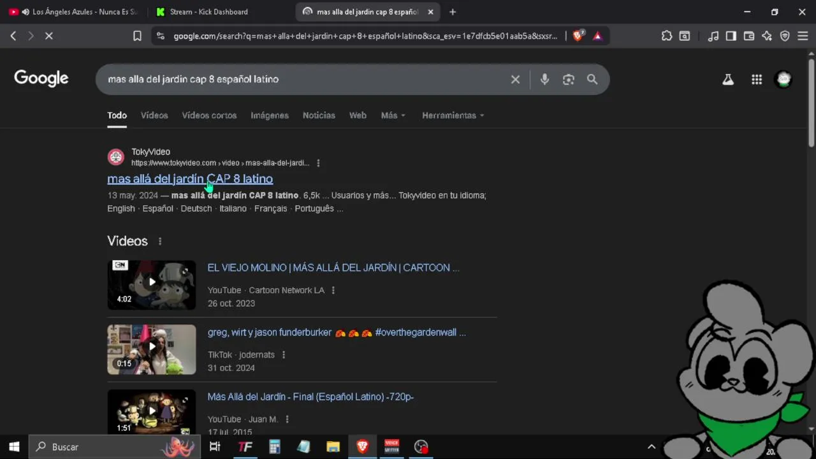
Task: Open the browser extensions puzzle icon
Action: pos(667,36)
